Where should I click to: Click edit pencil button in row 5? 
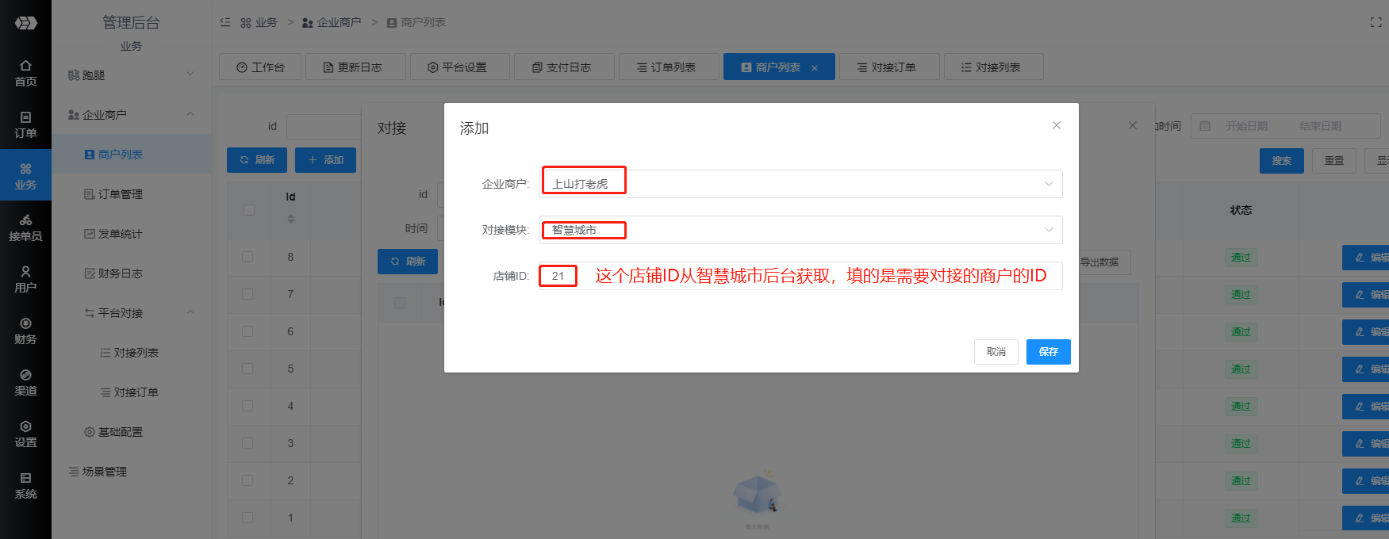tap(1366, 369)
